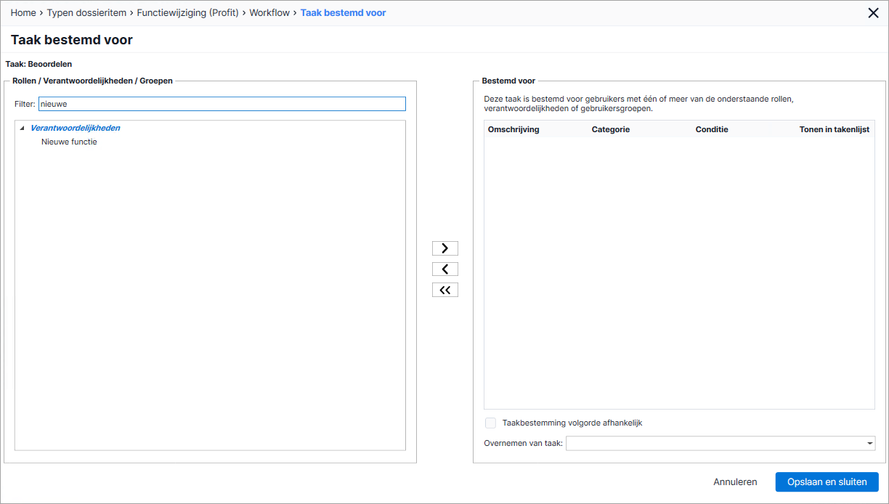The image size is (889, 504).
Task: Toggle Taakbestemming volgorde afhankelijk checkbox
Action: [x=490, y=423]
